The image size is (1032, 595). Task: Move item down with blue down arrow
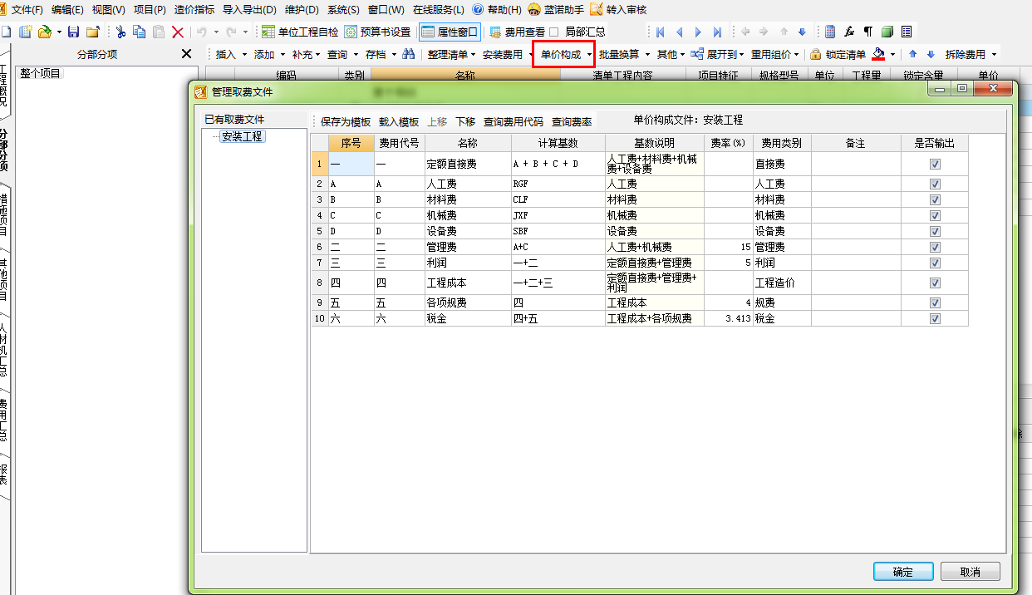tap(931, 54)
